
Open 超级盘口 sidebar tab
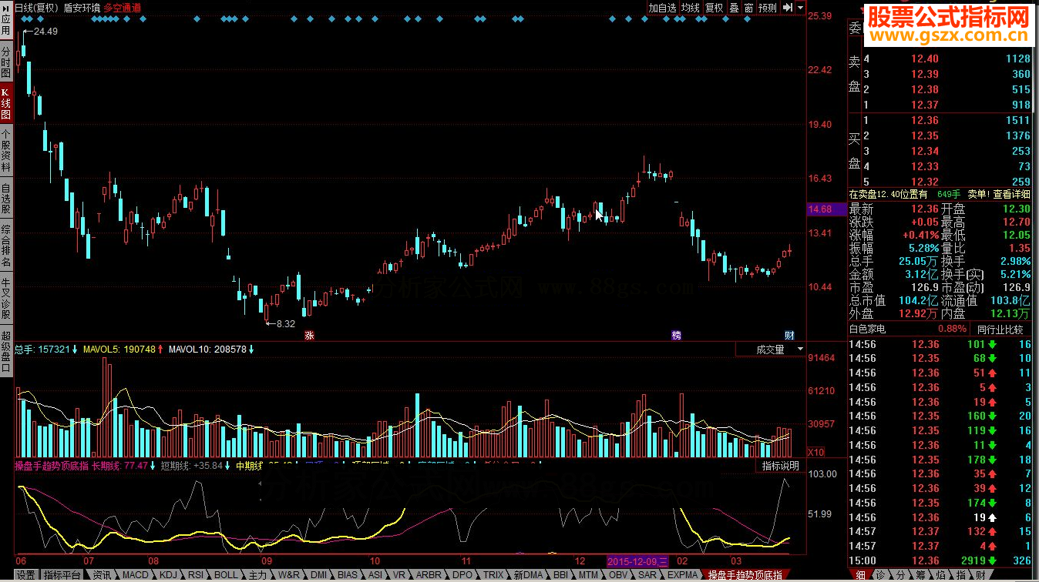(6, 351)
